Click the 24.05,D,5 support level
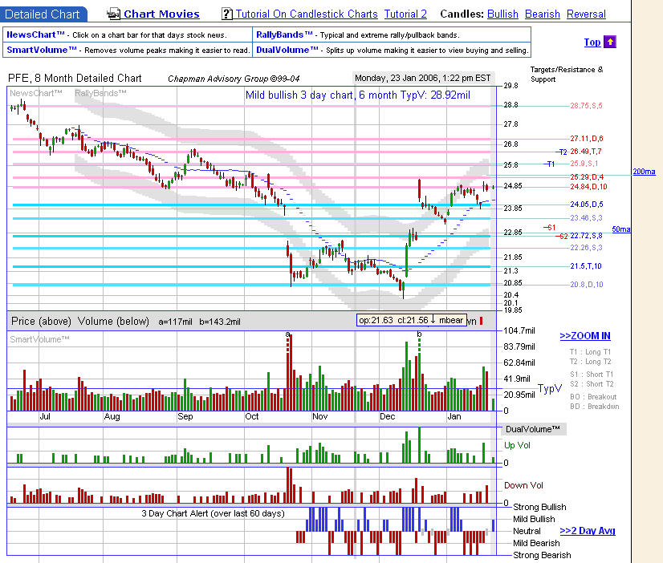 point(587,205)
